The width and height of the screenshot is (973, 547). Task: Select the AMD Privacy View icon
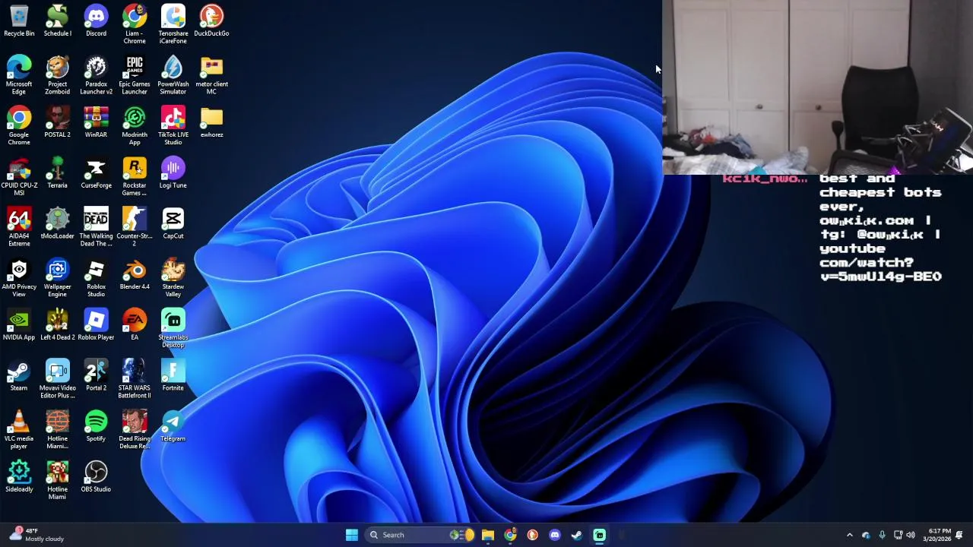(x=19, y=278)
